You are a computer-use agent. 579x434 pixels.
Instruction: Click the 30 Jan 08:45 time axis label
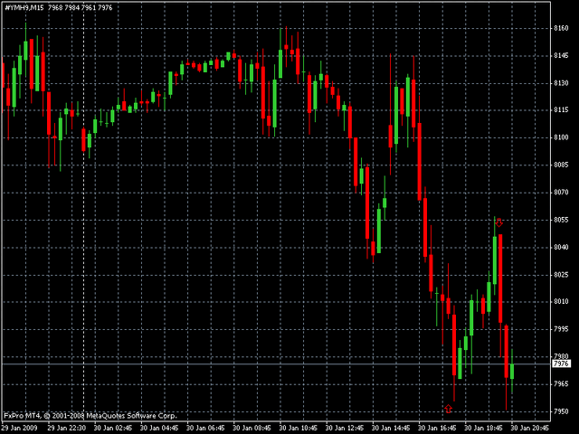click(x=252, y=428)
